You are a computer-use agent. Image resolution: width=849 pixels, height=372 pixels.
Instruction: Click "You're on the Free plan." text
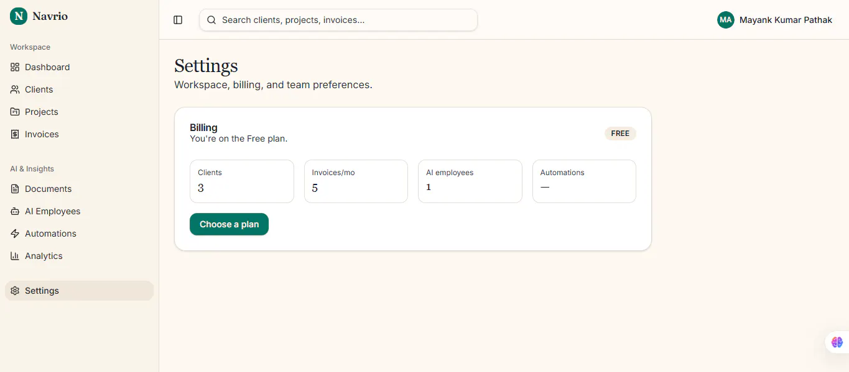238,138
